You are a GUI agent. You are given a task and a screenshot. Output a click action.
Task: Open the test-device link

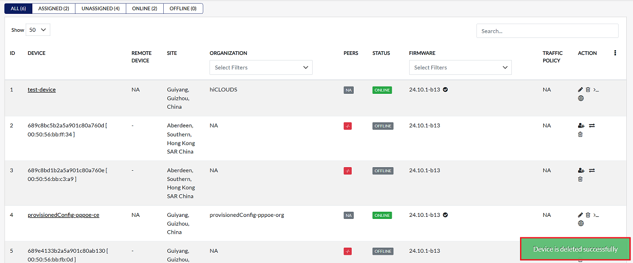click(42, 90)
